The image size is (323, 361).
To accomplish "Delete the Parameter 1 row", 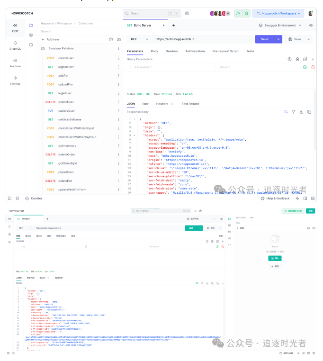I will coord(313,67).
